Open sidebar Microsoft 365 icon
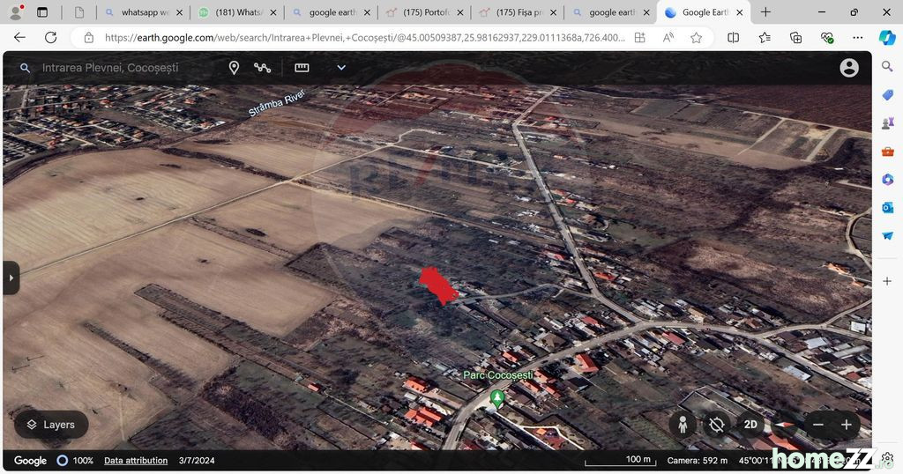903x474 pixels. pyautogui.click(x=887, y=180)
